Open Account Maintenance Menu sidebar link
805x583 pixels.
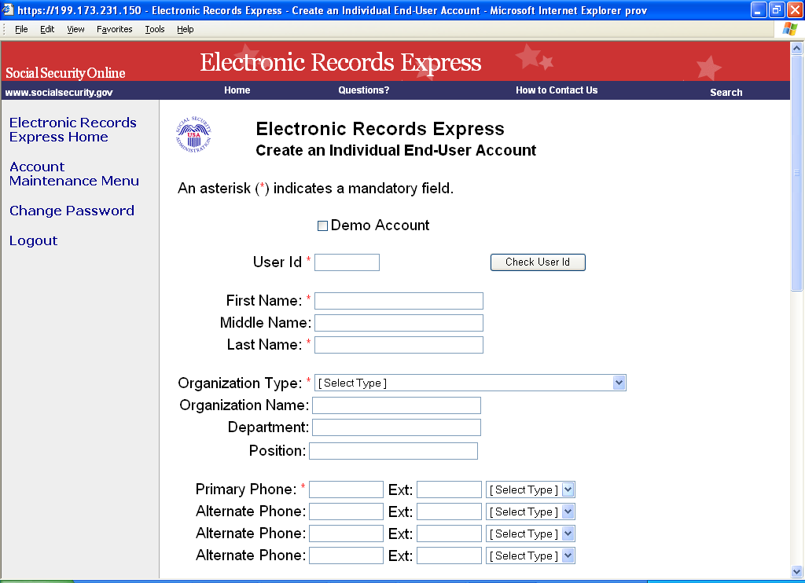[74, 174]
